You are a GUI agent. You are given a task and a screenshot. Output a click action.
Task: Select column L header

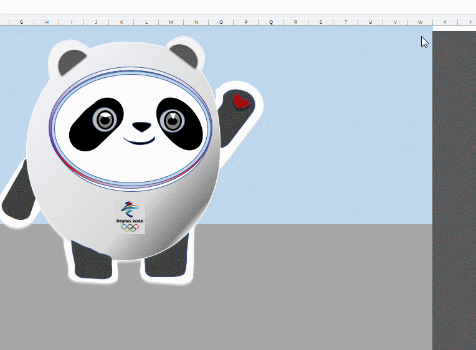point(146,22)
